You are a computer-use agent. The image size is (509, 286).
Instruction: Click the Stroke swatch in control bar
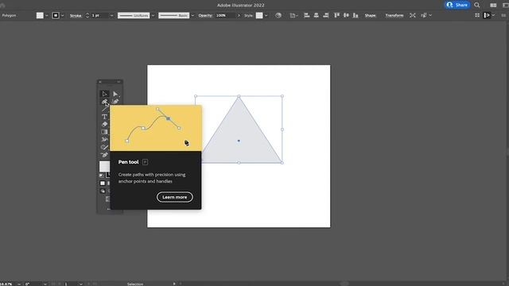pyautogui.click(x=56, y=15)
